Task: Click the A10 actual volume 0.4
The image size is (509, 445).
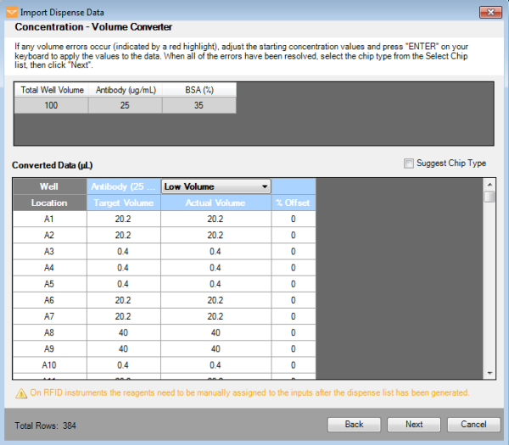Action: point(215,364)
